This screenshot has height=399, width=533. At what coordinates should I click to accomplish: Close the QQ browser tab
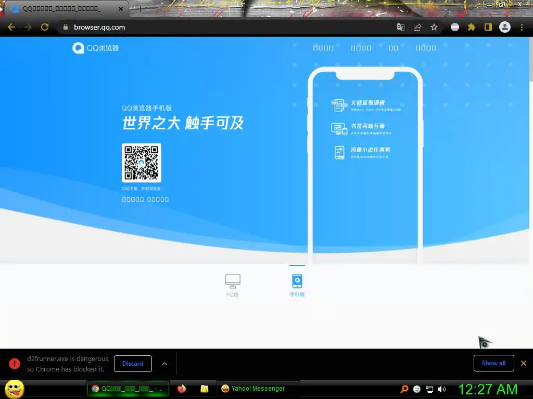(121, 9)
